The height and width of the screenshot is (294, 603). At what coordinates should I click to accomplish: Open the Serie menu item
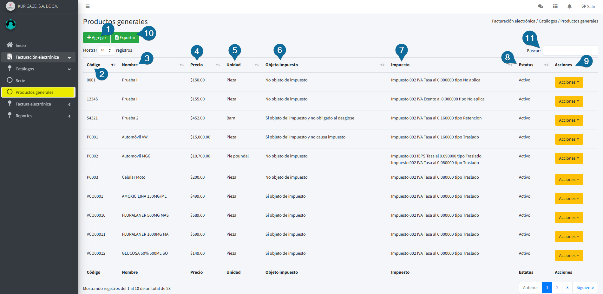coord(20,80)
